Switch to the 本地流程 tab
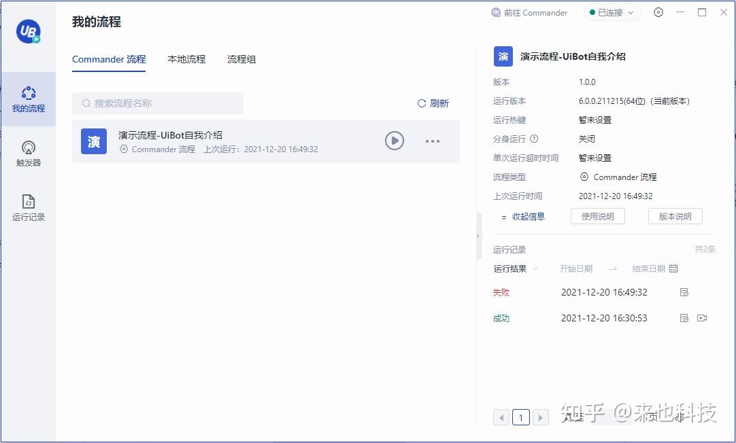This screenshot has height=443, width=736. tap(185, 59)
